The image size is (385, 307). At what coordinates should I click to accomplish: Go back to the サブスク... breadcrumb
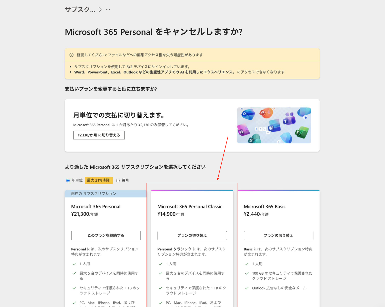(80, 10)
